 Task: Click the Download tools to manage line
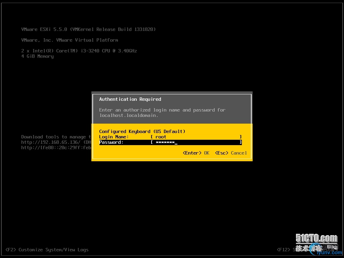pyautogui.click(x=56, y=137)
